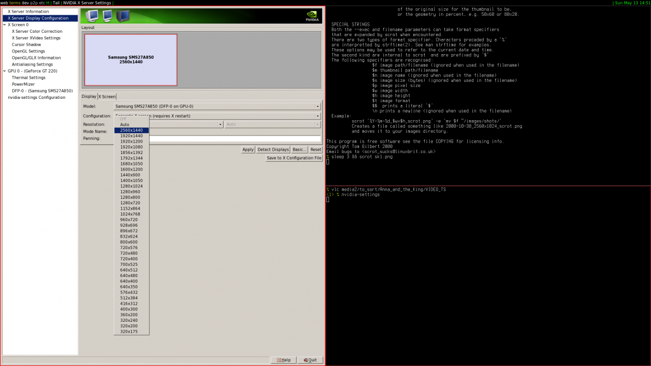Open the Model dropdown for the Samsung display
651x366 pixels.
[317, 106]
